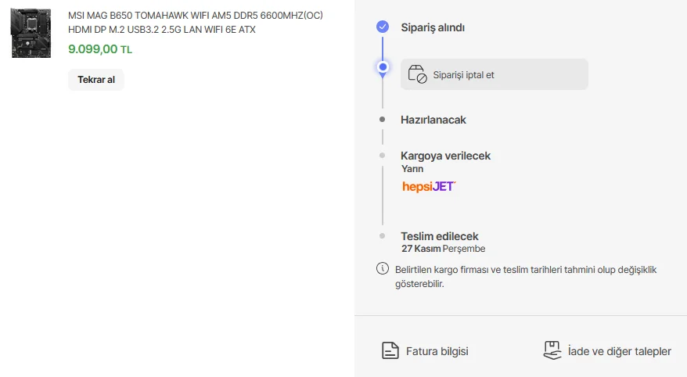
Task: Open the MSI MAG B650 TOMAHAWK product title
Action: pyautogui.click(x=196, y=23)
